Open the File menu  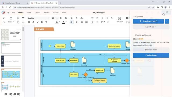(x=13, y=13)
